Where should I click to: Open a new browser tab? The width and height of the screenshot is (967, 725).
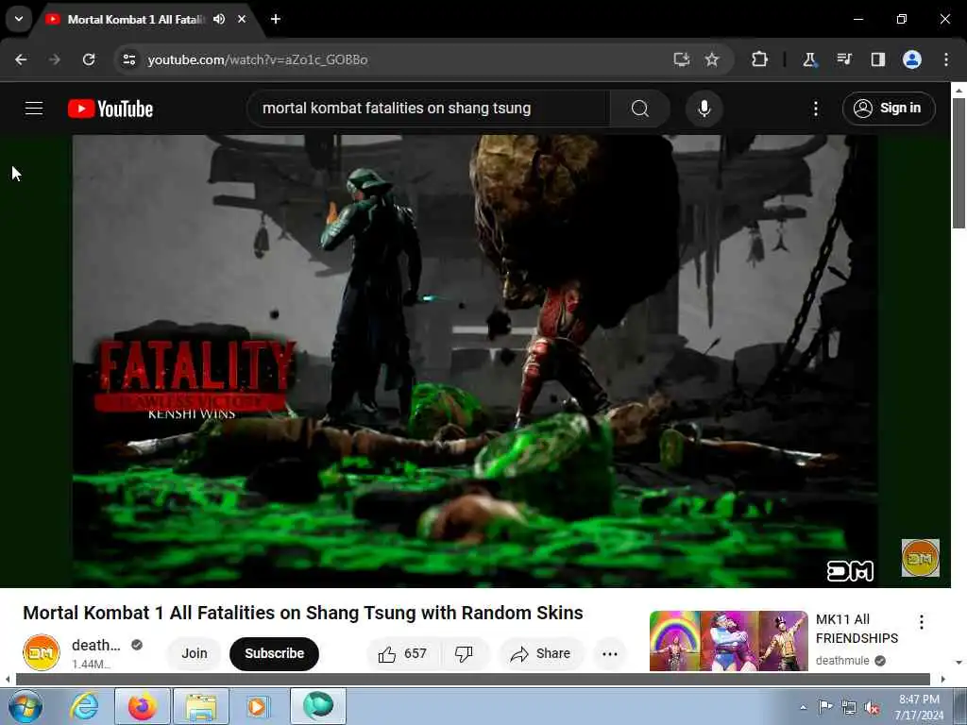(276, 19)
